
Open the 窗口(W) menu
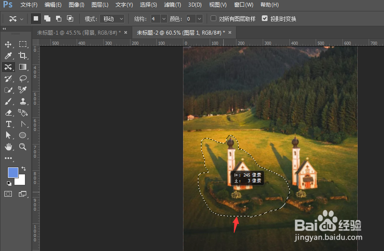click(243, 5)
